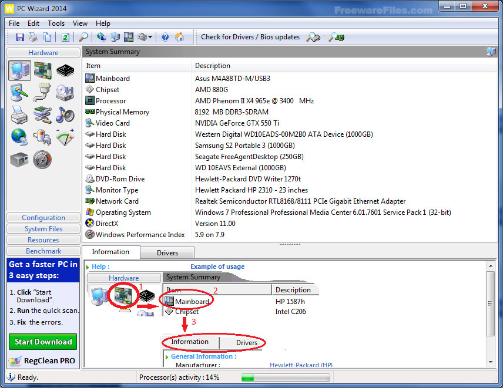Viewport: 503px width, 388px height.
Task: Select the DirectX row
Action: [x=291, y=224]
